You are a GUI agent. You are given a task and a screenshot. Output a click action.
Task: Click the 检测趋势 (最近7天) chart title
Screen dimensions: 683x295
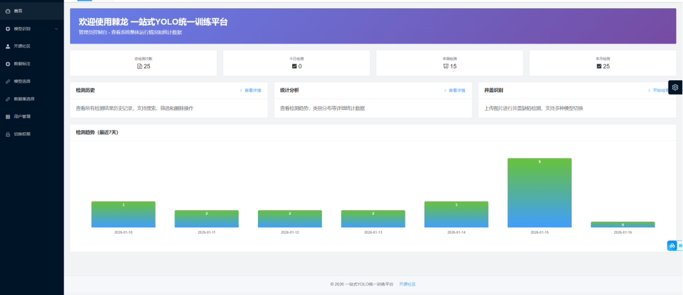(97, 133)
